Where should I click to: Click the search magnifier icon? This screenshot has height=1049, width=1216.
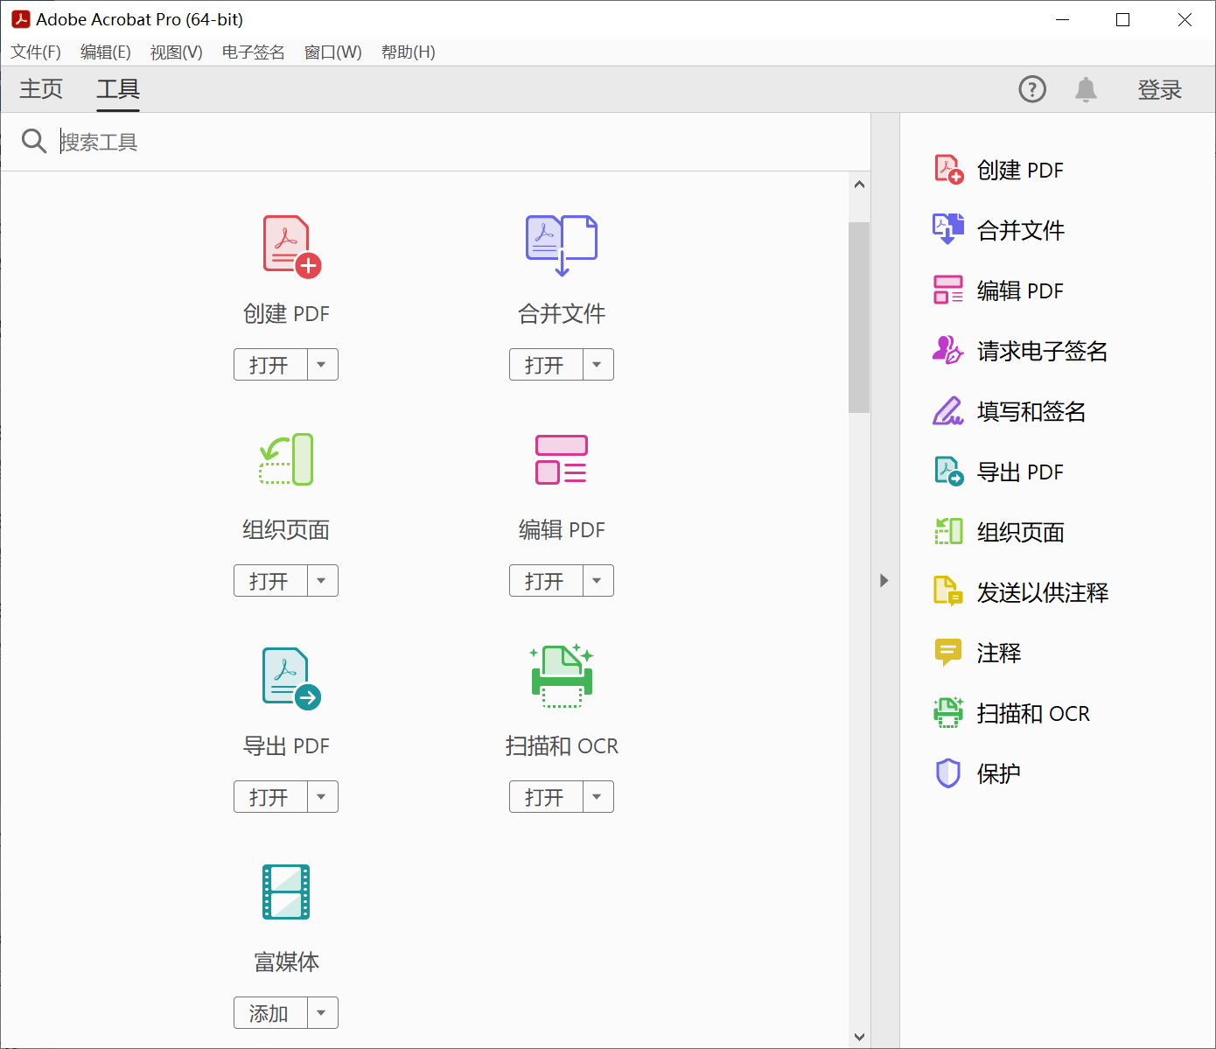[x=34, y=141]
